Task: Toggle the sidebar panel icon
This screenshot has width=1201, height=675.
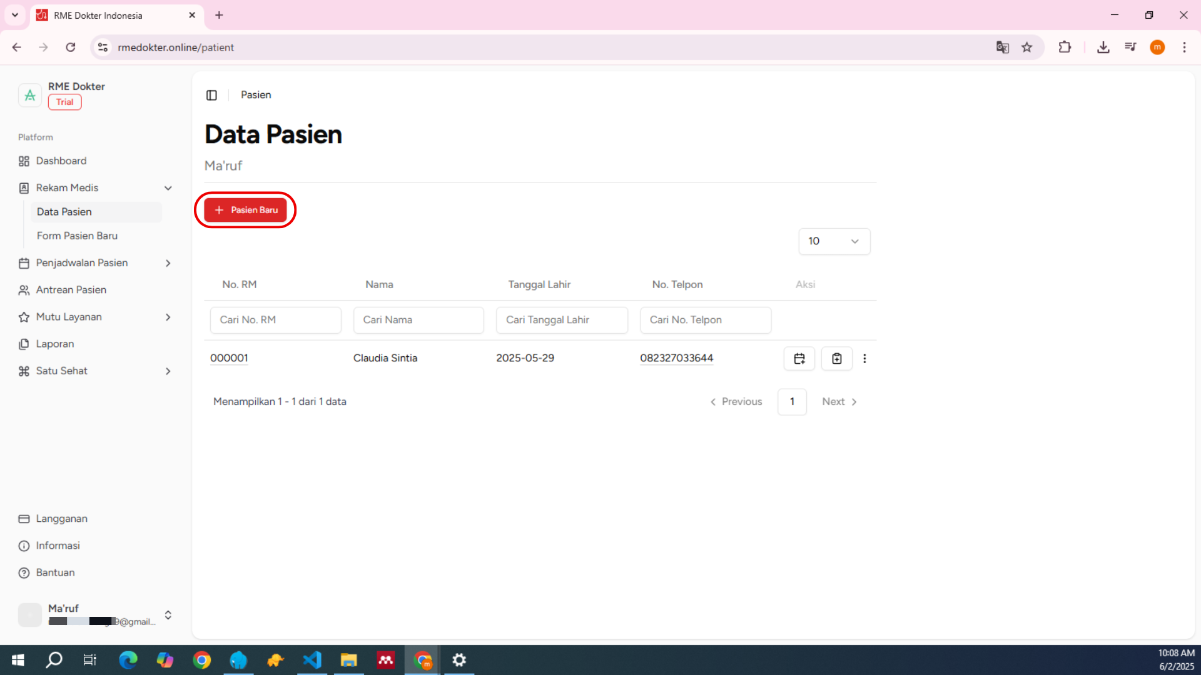Action: [211, 95]
